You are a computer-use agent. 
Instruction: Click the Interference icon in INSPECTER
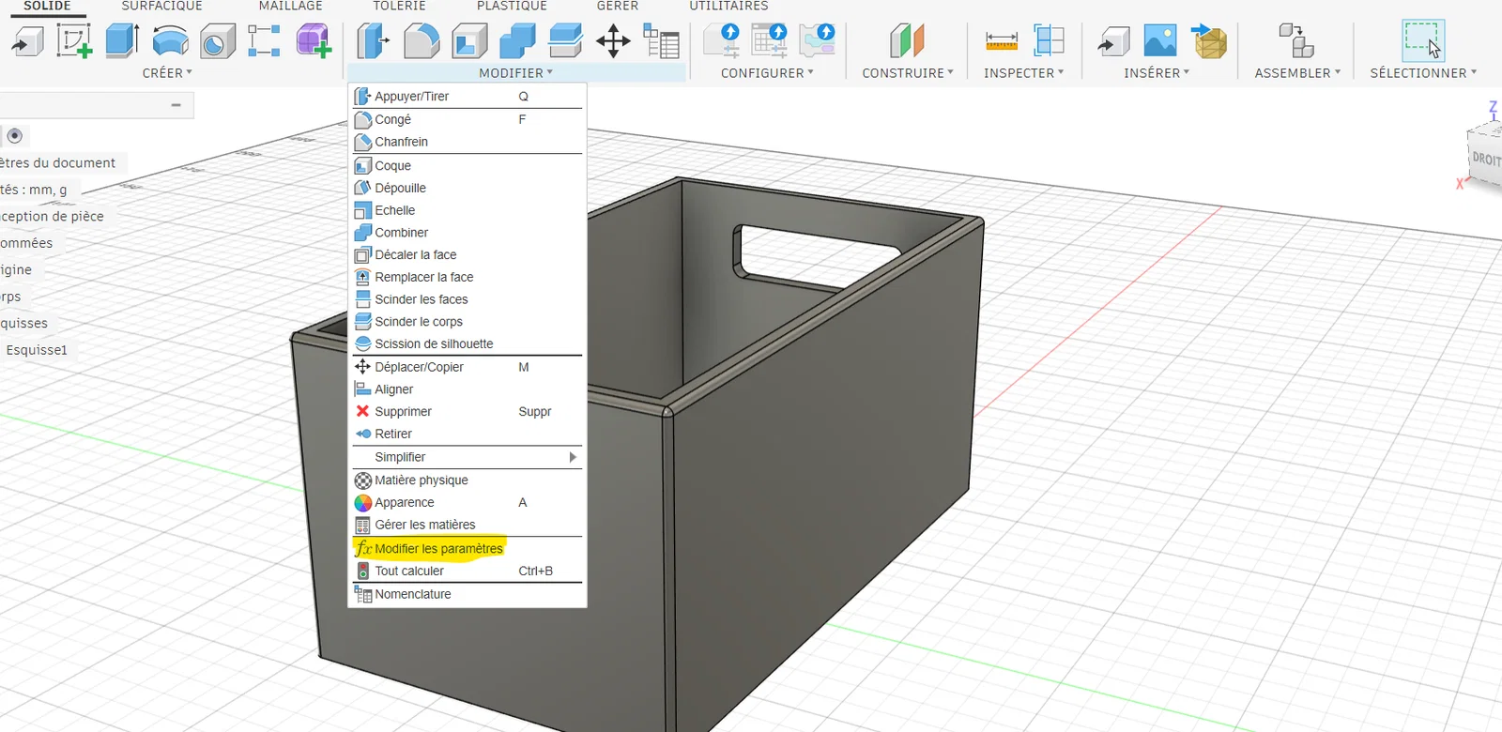click(1049, 41)
